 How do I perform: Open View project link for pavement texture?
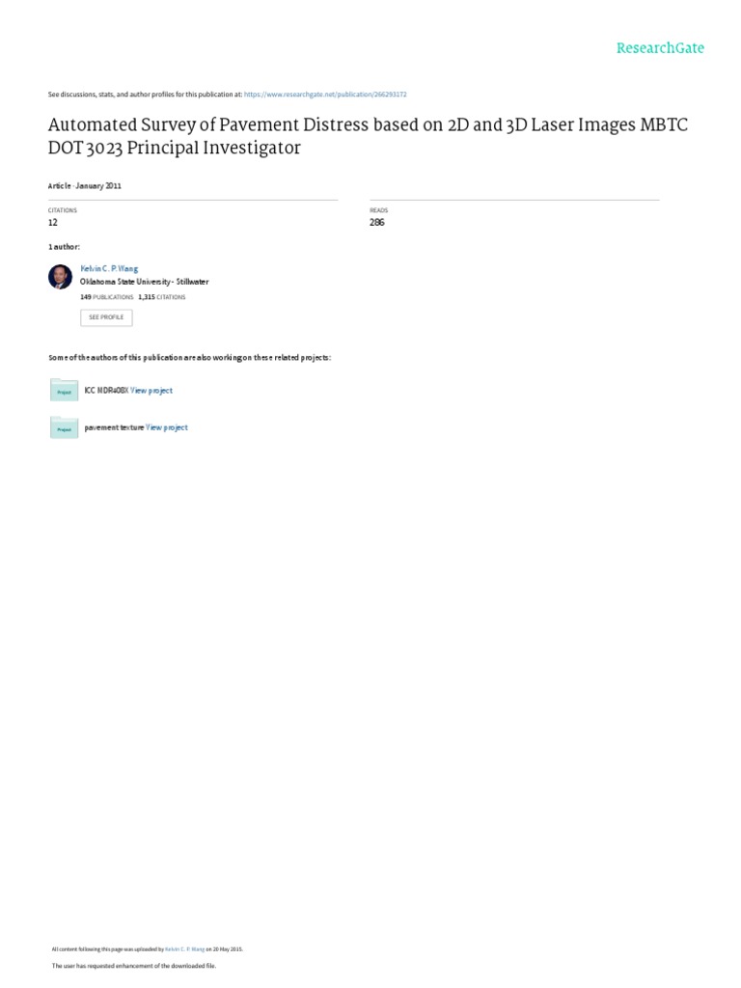point(166,427)
